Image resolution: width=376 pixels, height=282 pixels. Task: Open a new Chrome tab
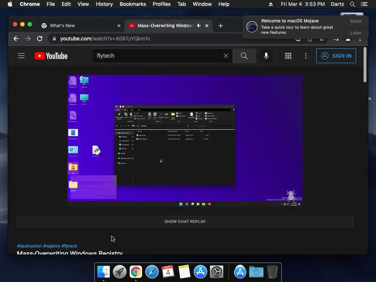(221, 26)
